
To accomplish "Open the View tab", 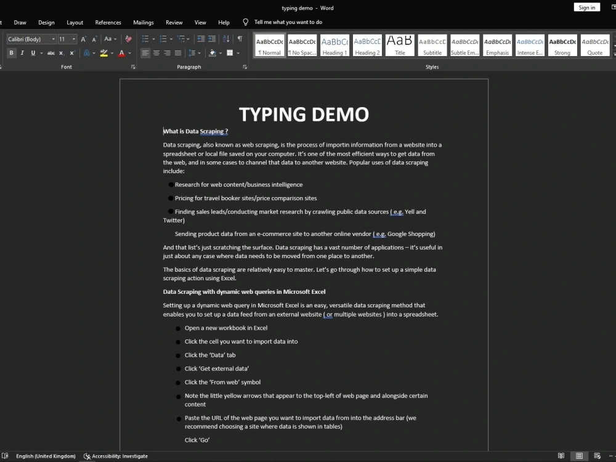I will (200, 22).
